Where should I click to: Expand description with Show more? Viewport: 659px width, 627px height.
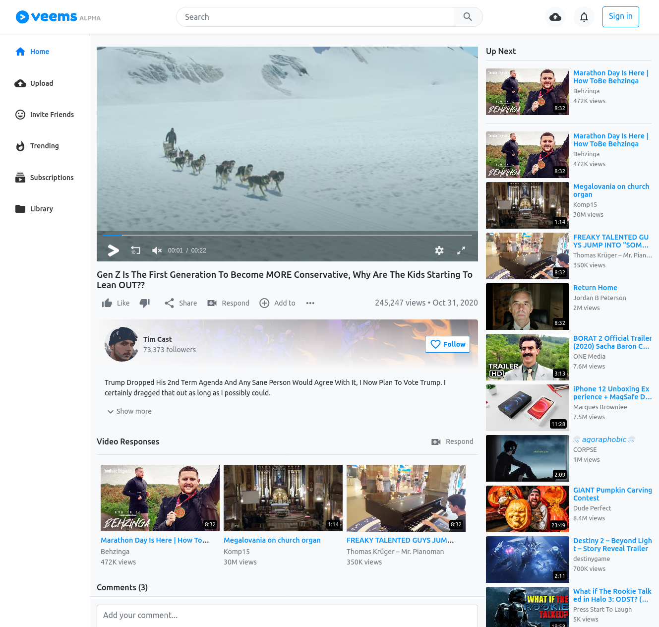129,411
